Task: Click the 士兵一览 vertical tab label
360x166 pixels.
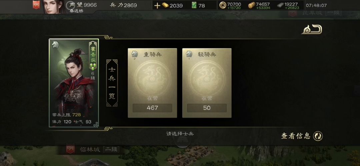Action: click(112, 83)
